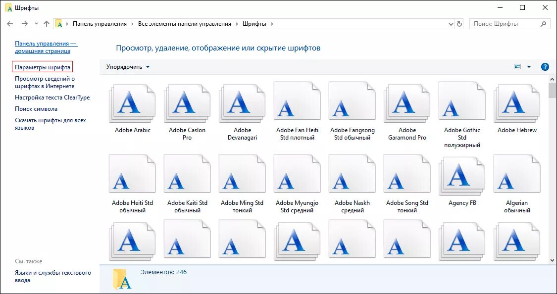The width and height of the screenshot is (557, 294).
Task: Select the Adobe Fan Heiti Std font icon
Action: (298, 101)
